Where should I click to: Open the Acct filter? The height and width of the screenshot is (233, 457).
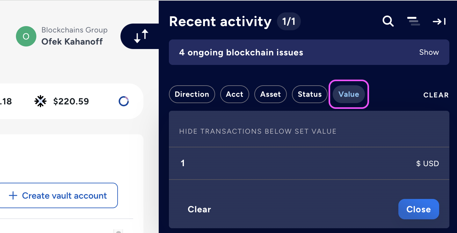(x=235, y=94)
